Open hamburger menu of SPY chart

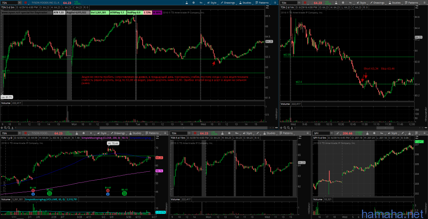[x=424, y=133]
